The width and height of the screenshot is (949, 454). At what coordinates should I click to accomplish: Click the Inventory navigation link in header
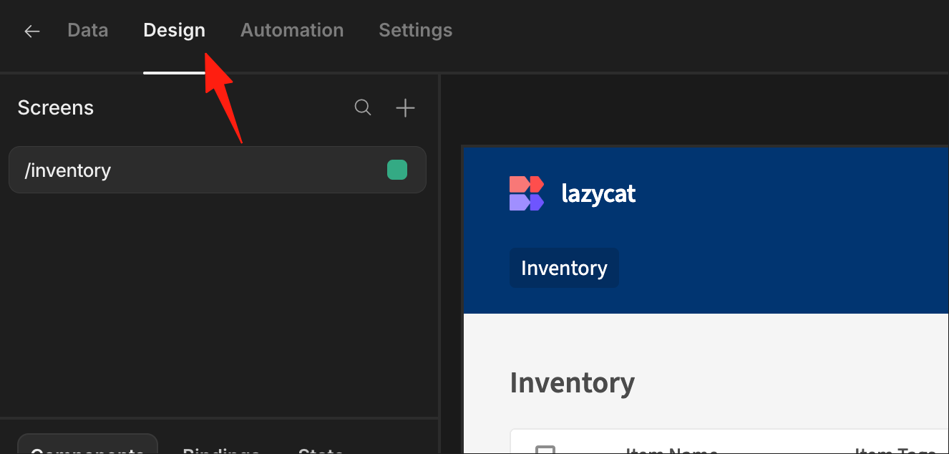(x=564, y=268)
